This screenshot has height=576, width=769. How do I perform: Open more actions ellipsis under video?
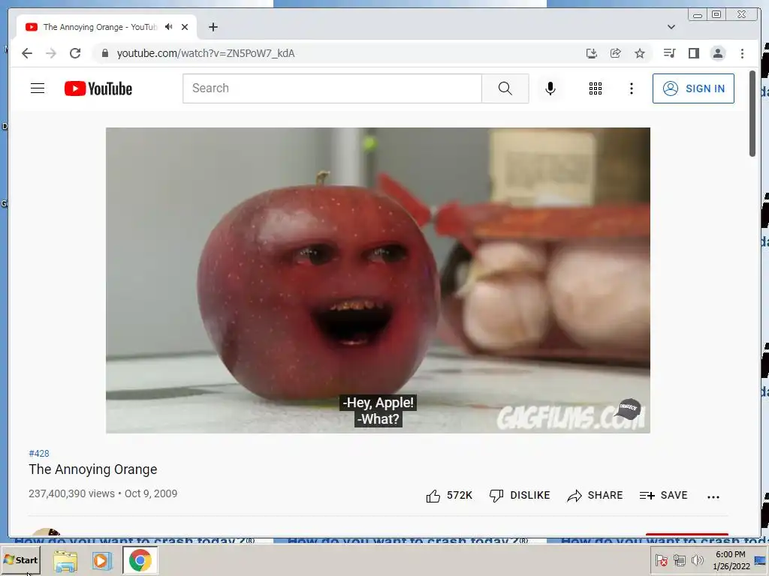(x=713, y=496)
